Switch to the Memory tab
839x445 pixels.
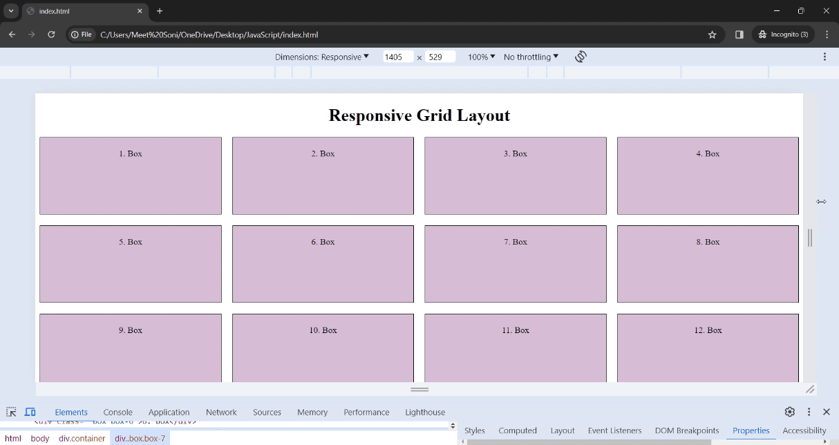pos(312,412)
